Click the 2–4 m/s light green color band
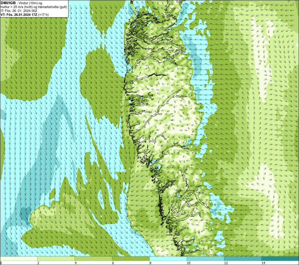The image size is (299, 265). tap(56, 258)
